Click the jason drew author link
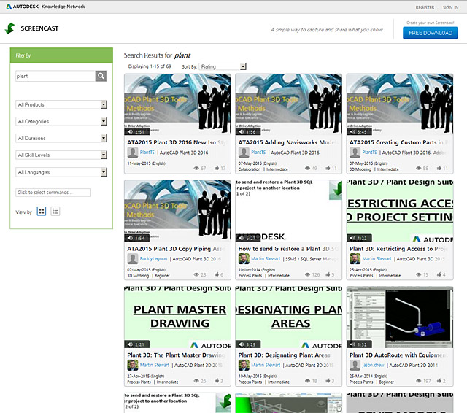The width and height of the screenshot is (467, 413). [x=373, y=365]
